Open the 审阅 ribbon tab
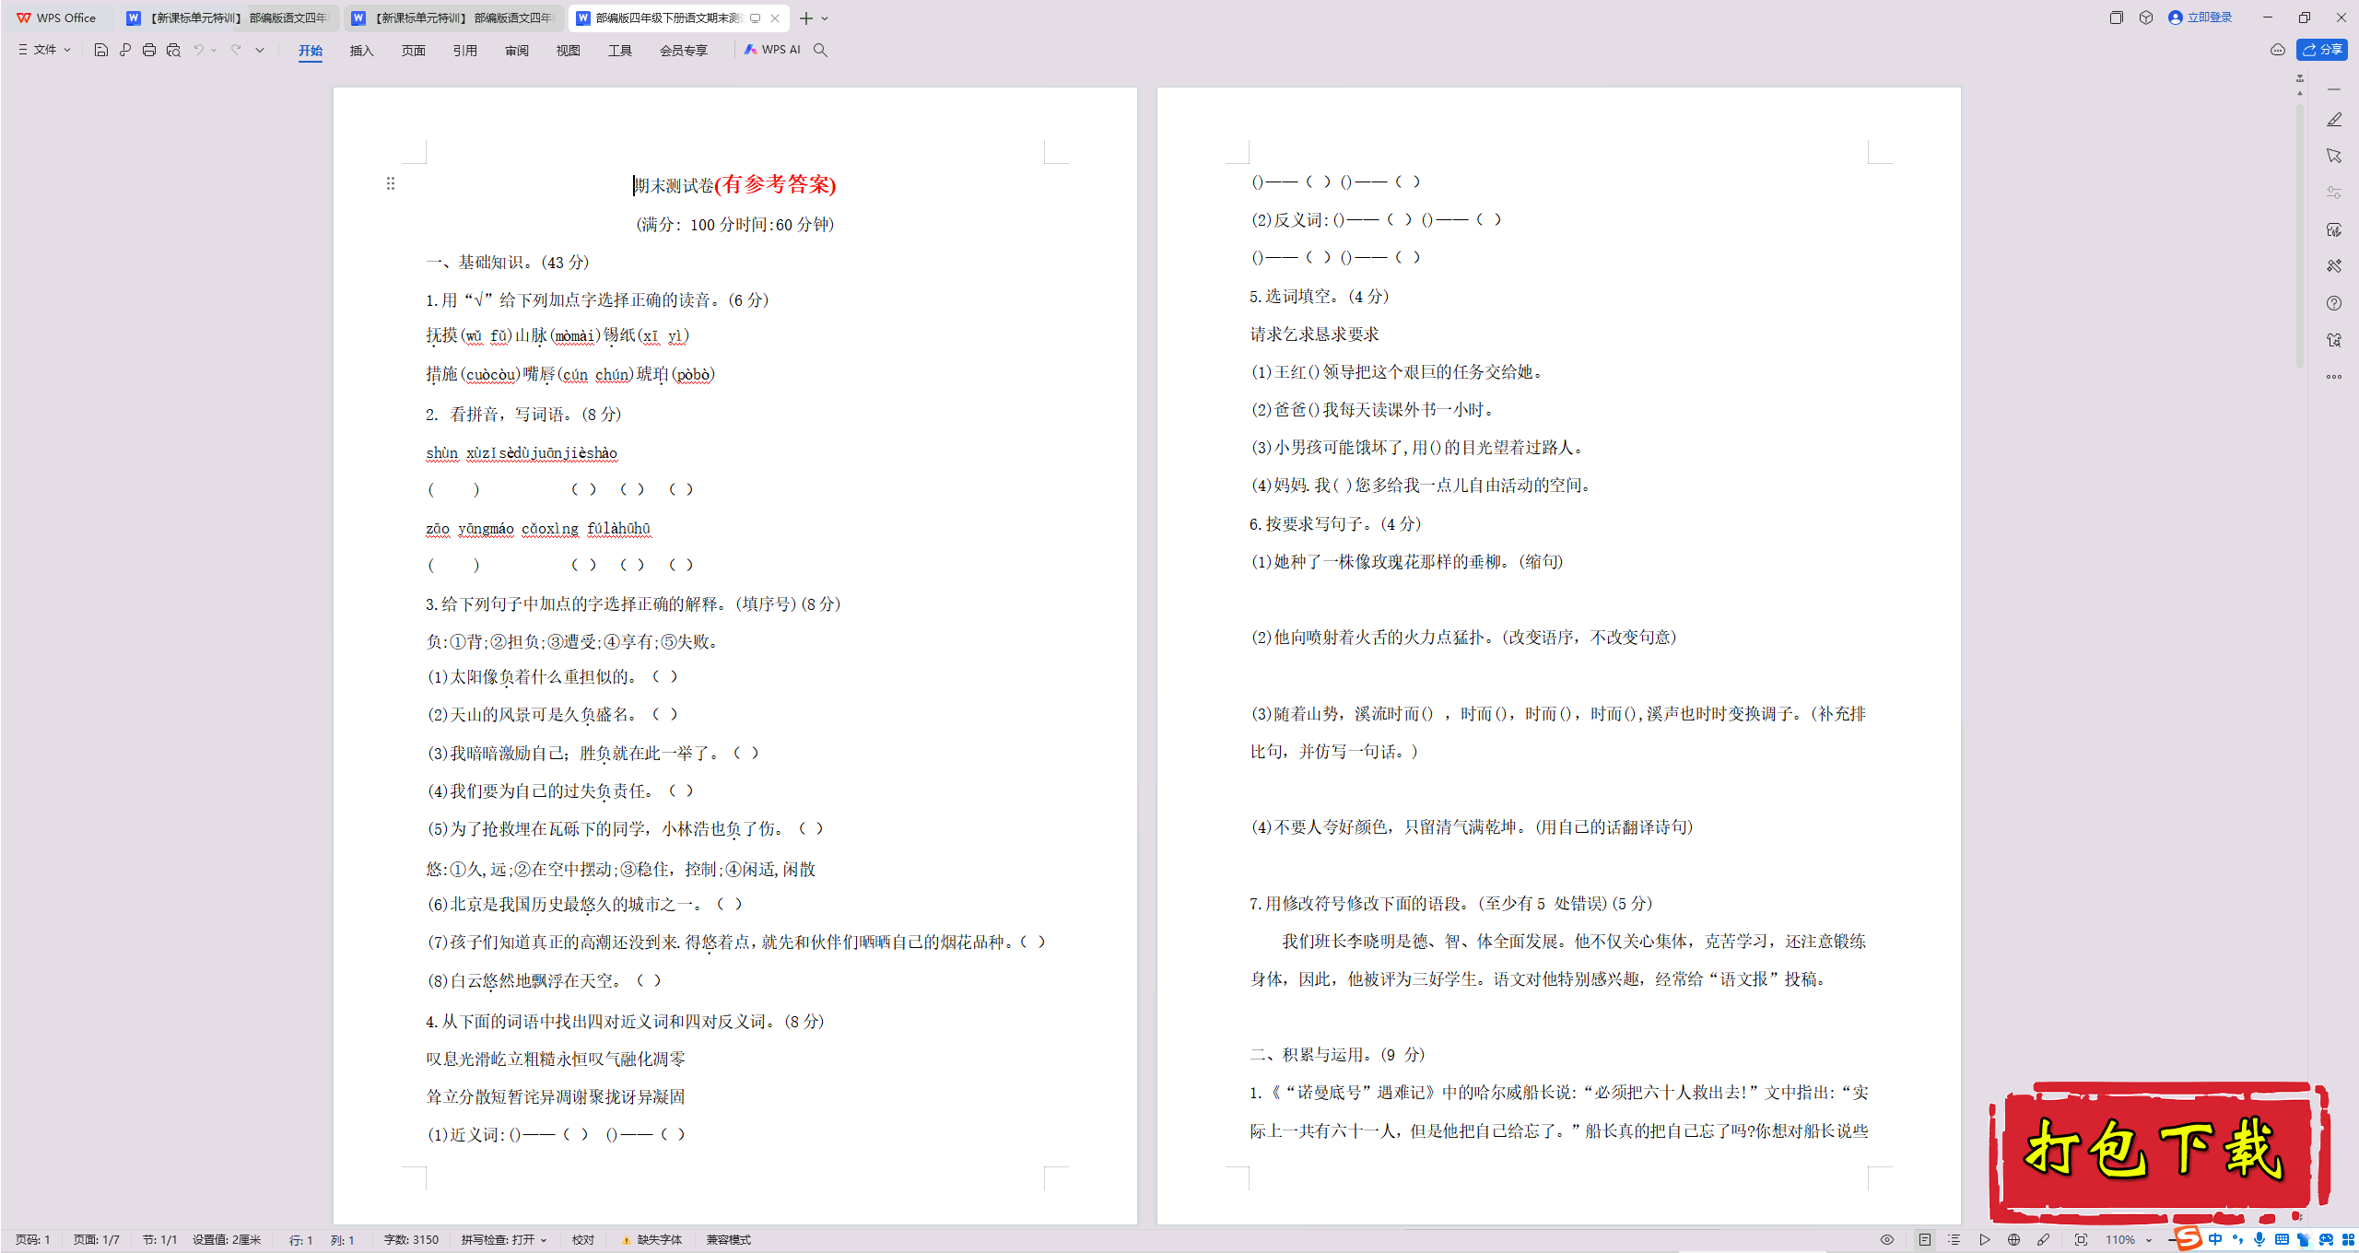This screenshot has height=1253, width=2359. click(516, 51)
